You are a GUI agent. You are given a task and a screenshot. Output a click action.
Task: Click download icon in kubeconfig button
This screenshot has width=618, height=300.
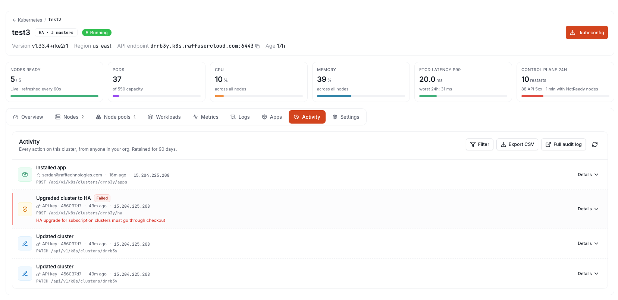(x=572, y=32)
